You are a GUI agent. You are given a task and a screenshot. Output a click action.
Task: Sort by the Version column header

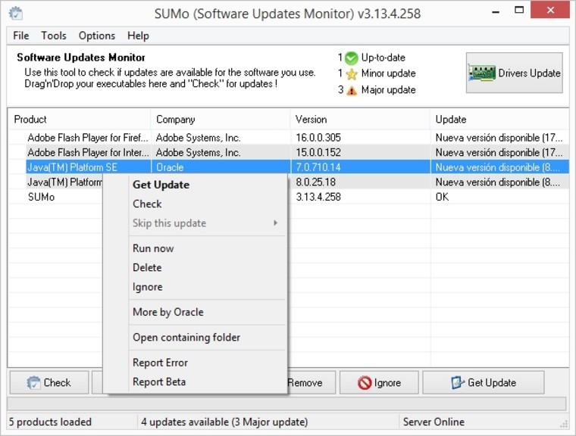(360, 120)
